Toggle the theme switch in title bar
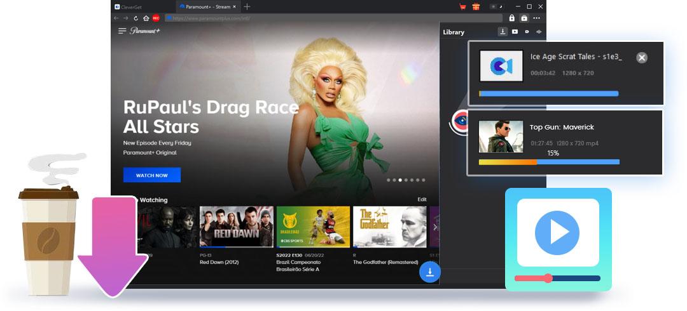Viewport: 687px width, 311px height. pos(496,6)
